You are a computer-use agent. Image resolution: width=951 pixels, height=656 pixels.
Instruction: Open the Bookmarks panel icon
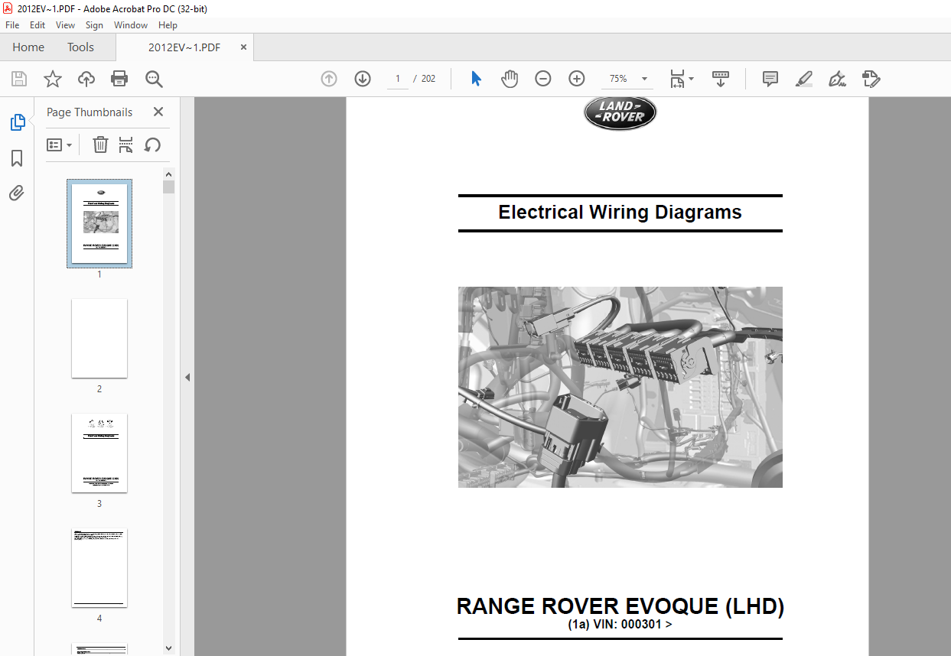(x=17, y=158)
